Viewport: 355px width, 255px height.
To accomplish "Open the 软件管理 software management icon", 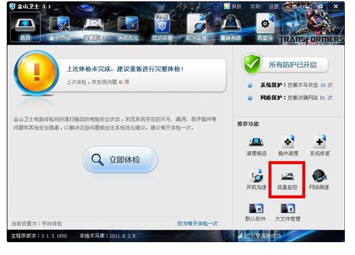I will [196, 27].
